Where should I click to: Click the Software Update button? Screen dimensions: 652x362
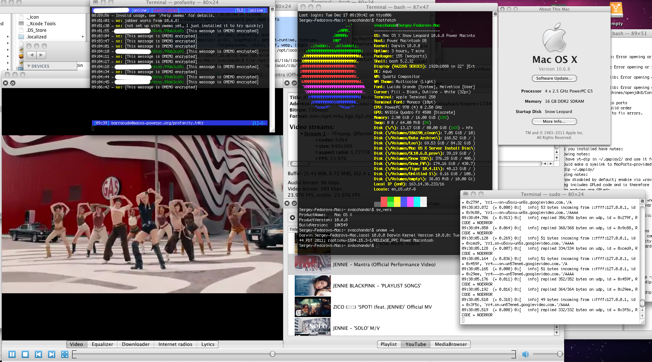click(x=554, y=78)
